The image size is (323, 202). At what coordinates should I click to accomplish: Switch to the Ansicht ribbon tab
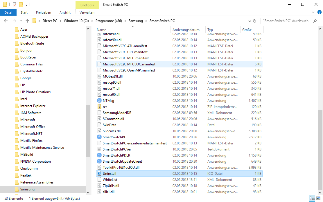[x=65, y=12]
